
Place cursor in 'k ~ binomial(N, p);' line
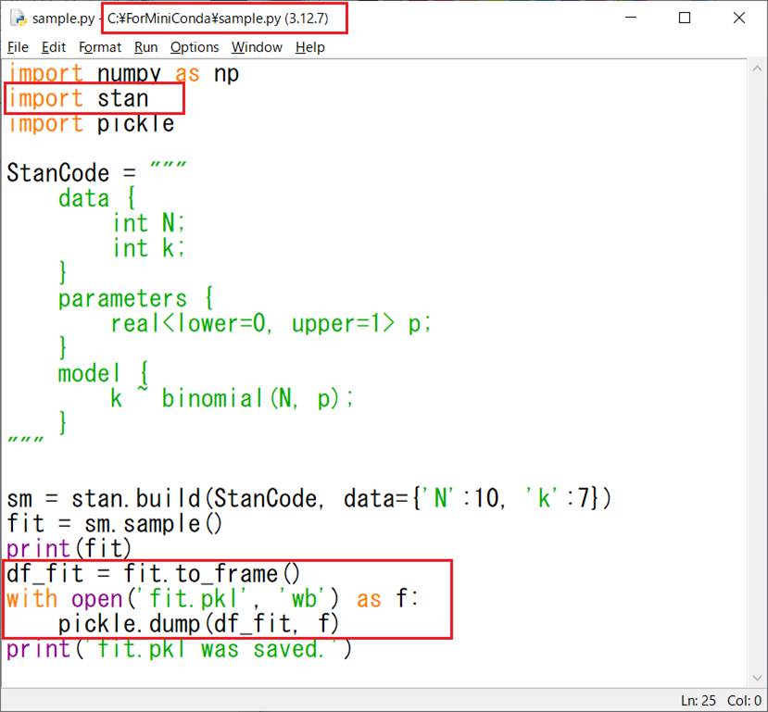pos(233,398)
